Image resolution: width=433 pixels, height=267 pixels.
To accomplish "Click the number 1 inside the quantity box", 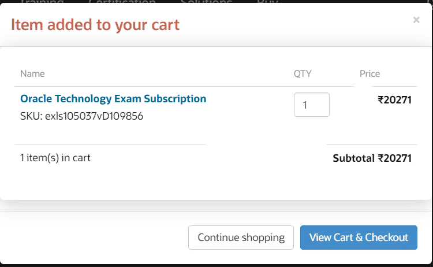I will click(305, 105).
